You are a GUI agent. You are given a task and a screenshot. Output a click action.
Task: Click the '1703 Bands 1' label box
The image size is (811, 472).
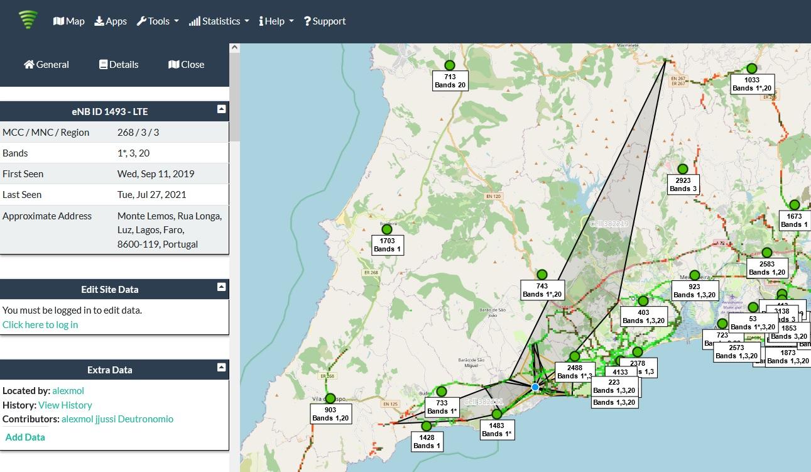click(x=388, y=244)
